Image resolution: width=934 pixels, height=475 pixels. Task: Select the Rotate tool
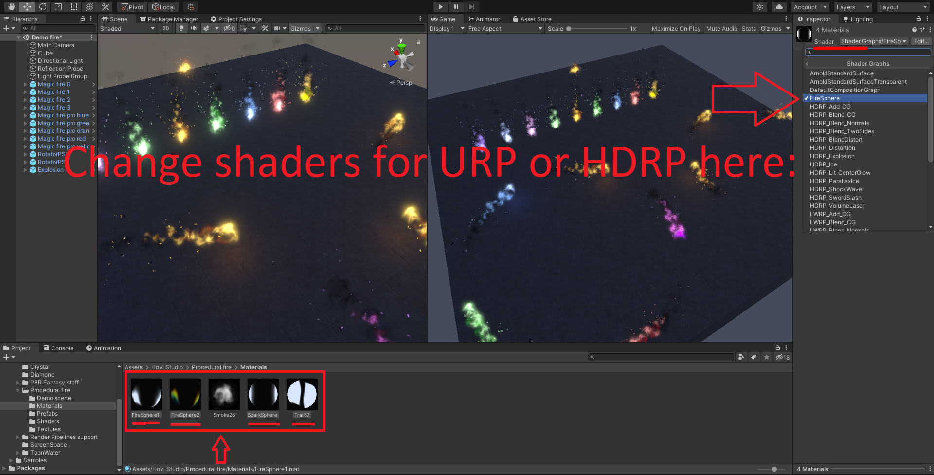(x=43, y=7)
